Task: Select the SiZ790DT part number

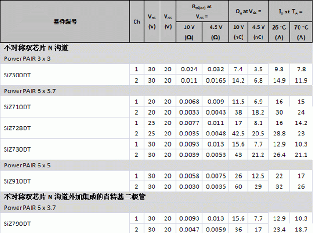Action: (x=17, y=224)
